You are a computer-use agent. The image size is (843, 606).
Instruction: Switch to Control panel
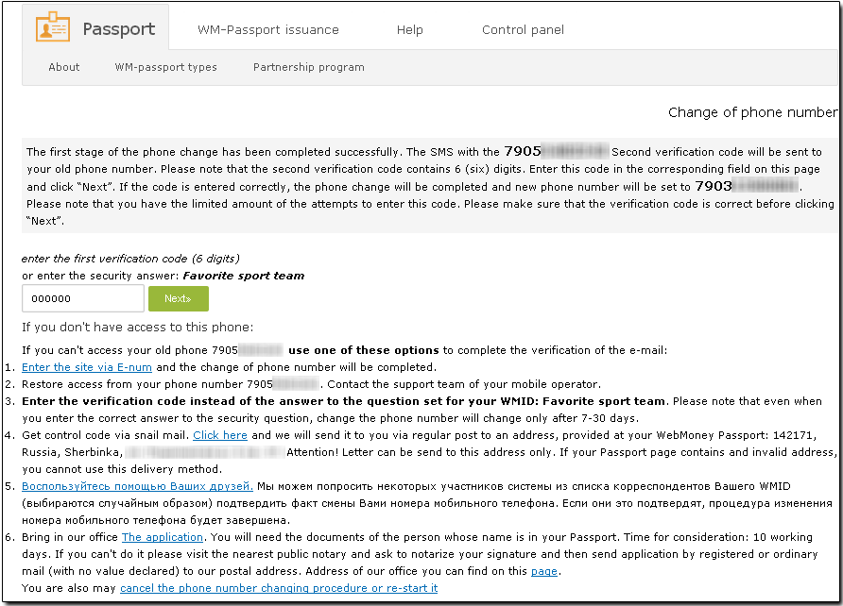(x=523, y=30)
